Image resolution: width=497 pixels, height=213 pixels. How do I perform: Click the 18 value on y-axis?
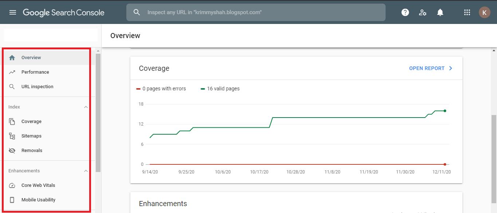pyautogui.click(x=141, y=104)
